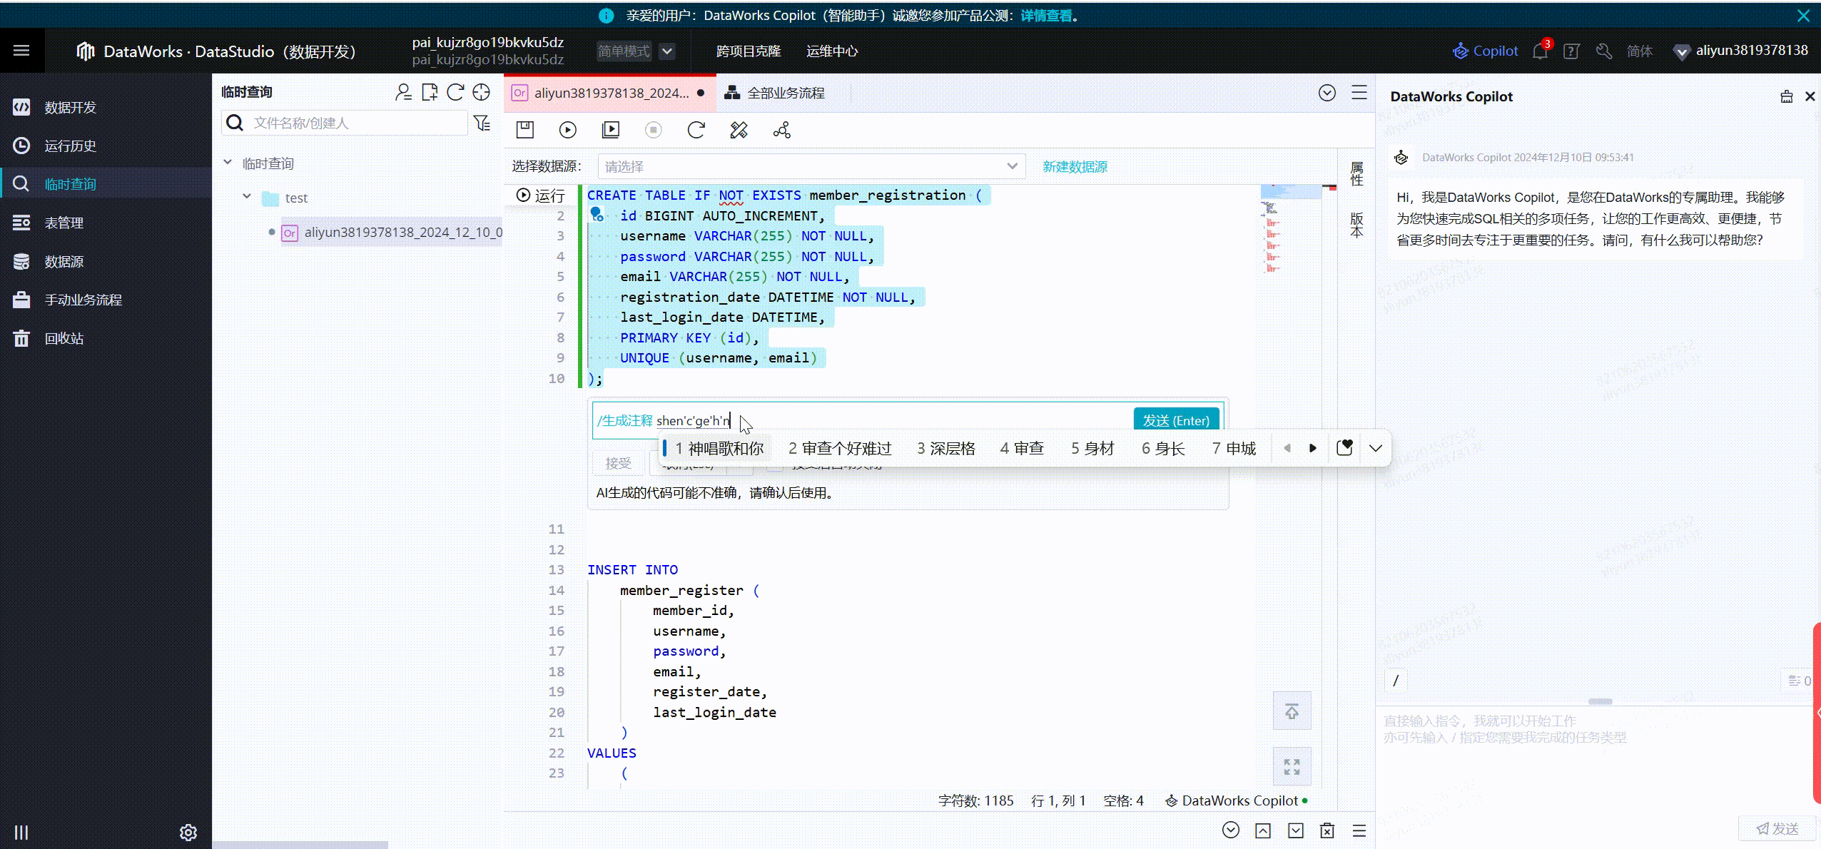
Task: Click the 接受 button for AI suggestion
Action: 617,462
